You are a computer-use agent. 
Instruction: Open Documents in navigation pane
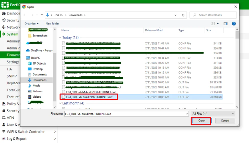pos(37,74)
